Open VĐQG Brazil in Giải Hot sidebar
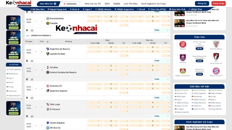The image size is (232, 130). pos(12,74)
